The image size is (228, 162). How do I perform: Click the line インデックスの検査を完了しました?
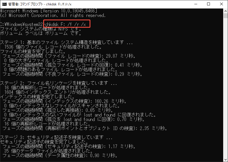pos(37,96)
